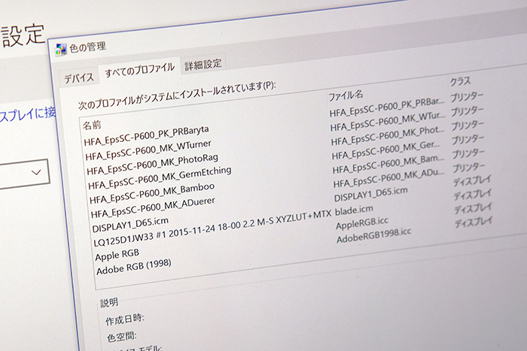The image size is (527, 351).
Task: Sort list by ファイル名 column header
Action: tap(346, 95)
